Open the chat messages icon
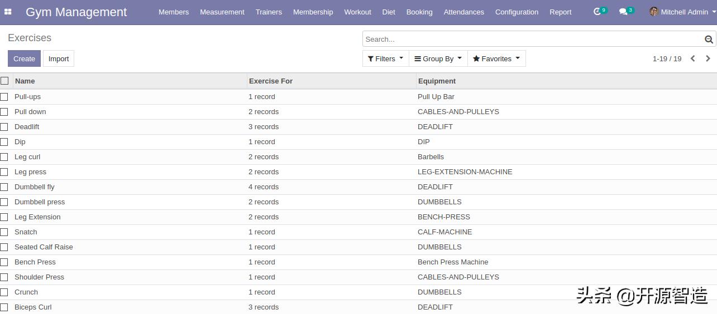 click(623, 12)
